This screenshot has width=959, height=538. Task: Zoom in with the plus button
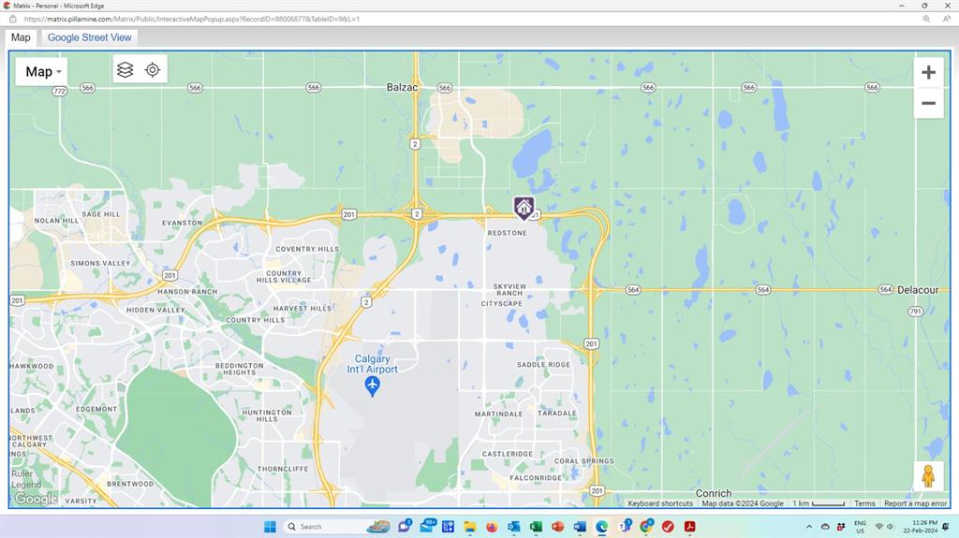(928, 73)
